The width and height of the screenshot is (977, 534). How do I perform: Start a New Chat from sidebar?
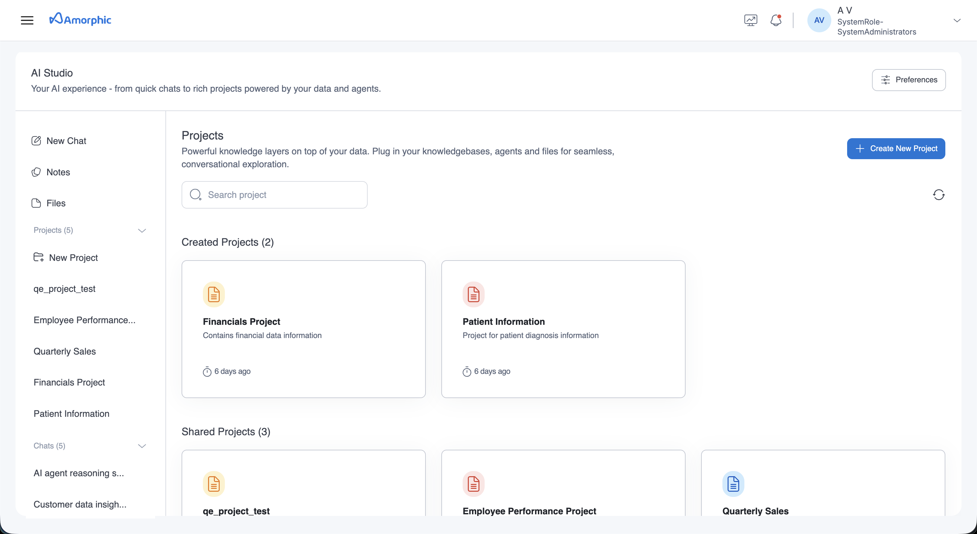click(x=66, y=141)
